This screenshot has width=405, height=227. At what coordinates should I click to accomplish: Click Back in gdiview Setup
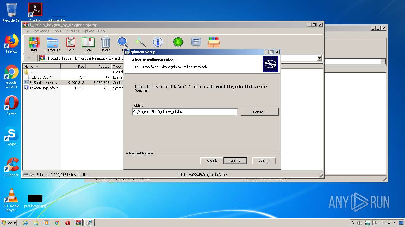pyautogui.click(x=212, y=161)
